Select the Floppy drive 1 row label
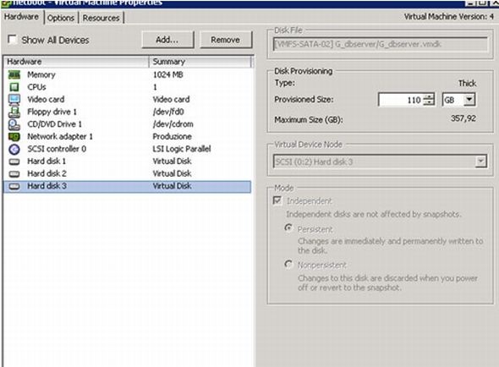Viewport: 499px width, 367px height. (52, 112)
